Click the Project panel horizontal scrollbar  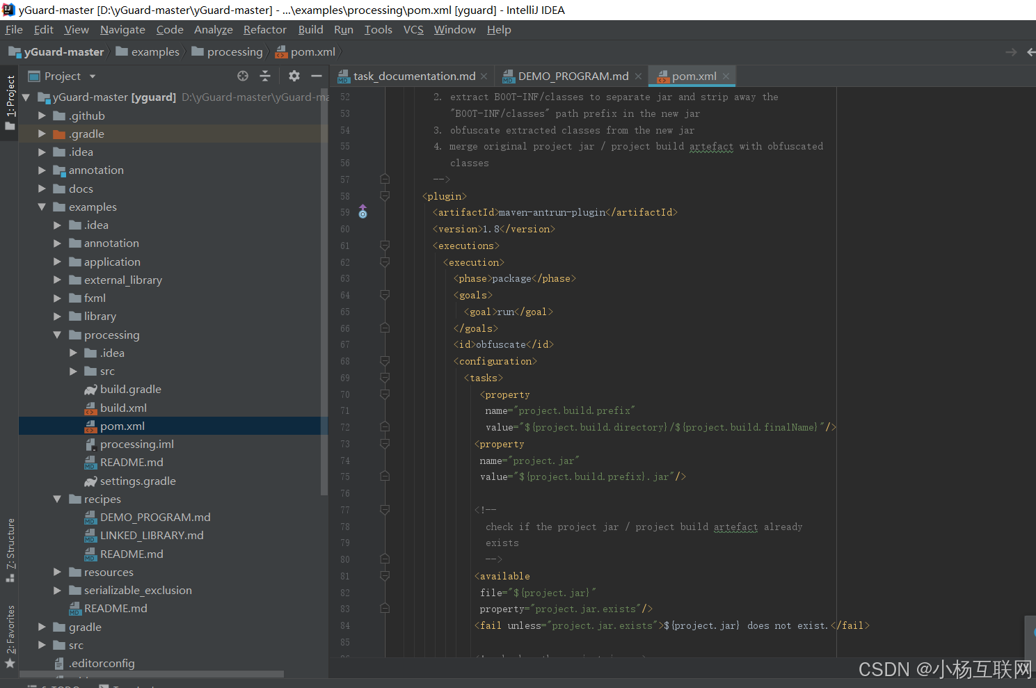pyautogui.click(x=152, y=674)
